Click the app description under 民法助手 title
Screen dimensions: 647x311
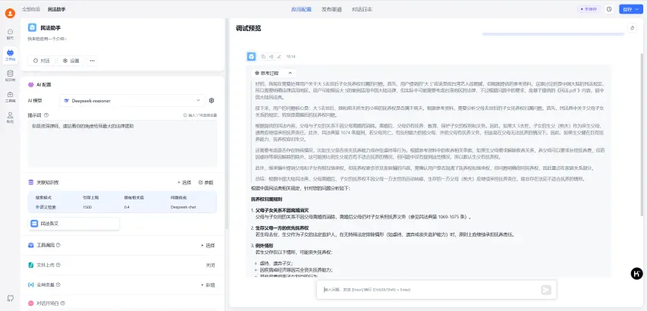pos(48,39)
